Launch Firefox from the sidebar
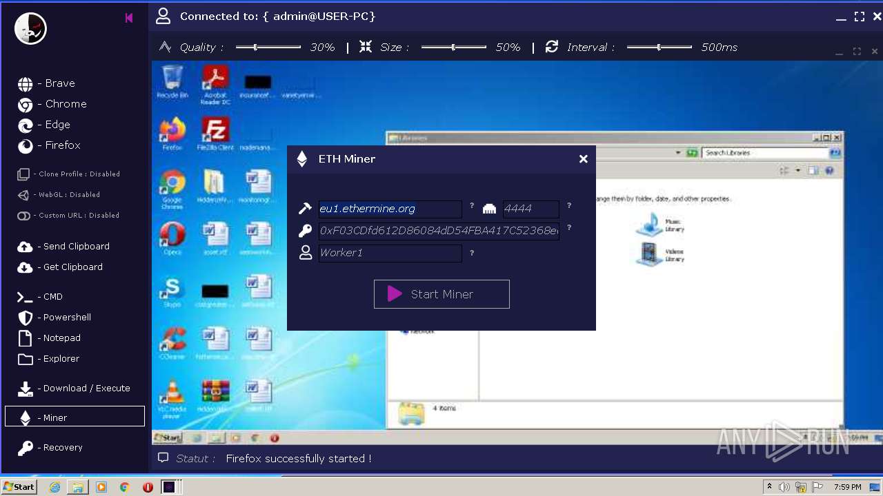 click(49, 145)
